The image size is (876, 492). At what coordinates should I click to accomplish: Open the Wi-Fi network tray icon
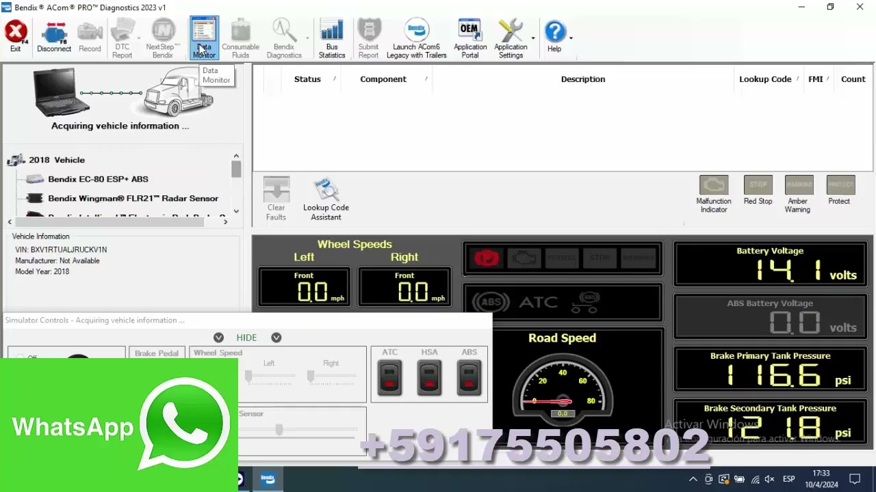point(756,479)
